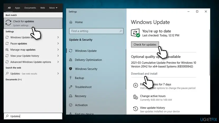Click the Troubleshoot wrench icon
This screenshot has width=219, height=123.
(x=71, y=87)
